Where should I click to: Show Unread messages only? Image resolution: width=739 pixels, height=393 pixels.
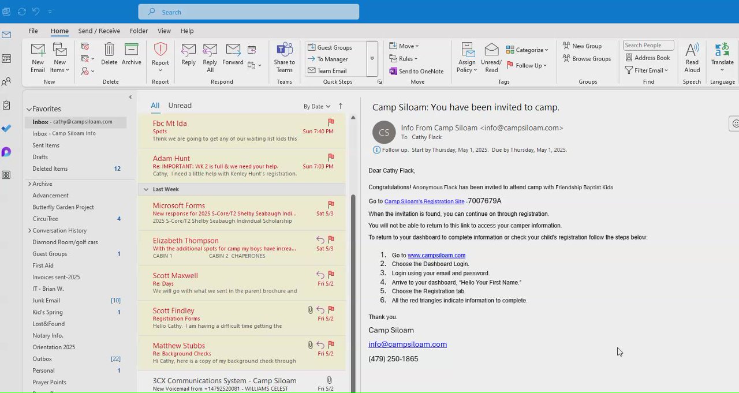coord(180,106)
